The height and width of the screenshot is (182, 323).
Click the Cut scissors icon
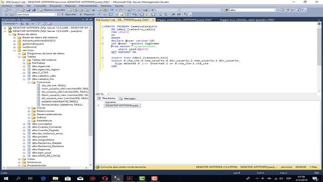pyautogui.click(x=93, y=10)
